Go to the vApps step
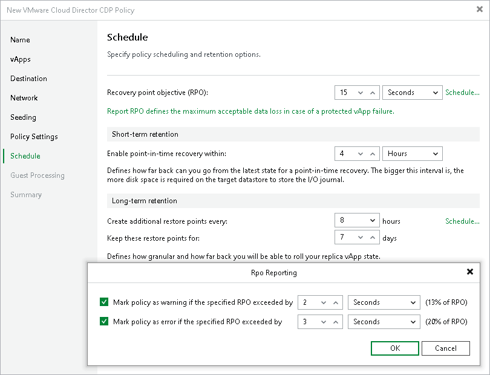The width and height of the screenshot is (490, 375). pos(21,59)
